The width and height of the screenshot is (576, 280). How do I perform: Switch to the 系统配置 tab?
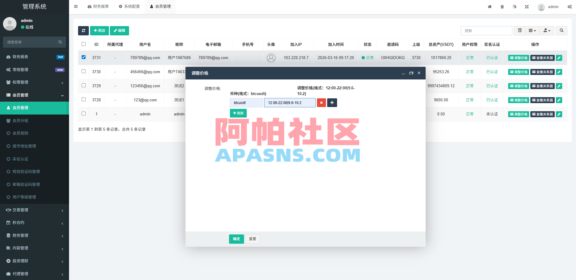point(129,7)
